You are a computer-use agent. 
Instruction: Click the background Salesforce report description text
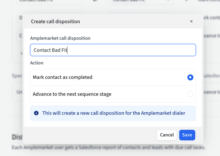click(x=108, y=148)
